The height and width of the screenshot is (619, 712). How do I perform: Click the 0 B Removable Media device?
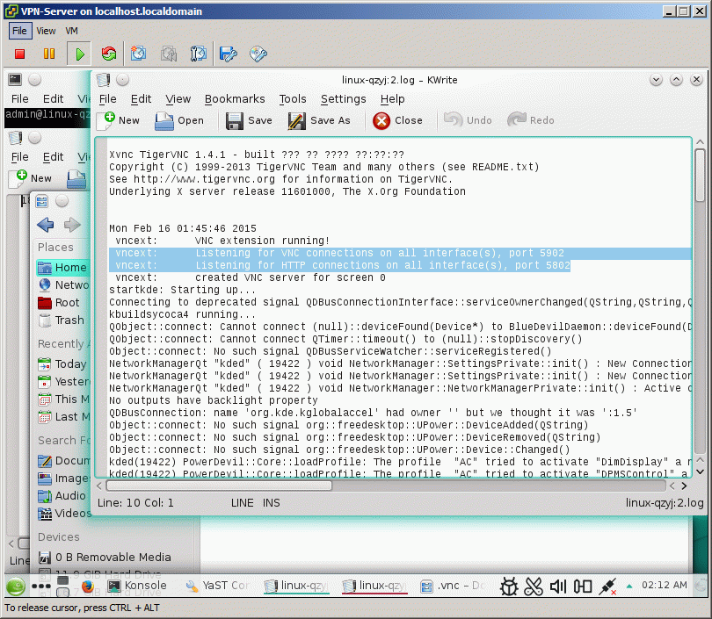coord(105,557)
